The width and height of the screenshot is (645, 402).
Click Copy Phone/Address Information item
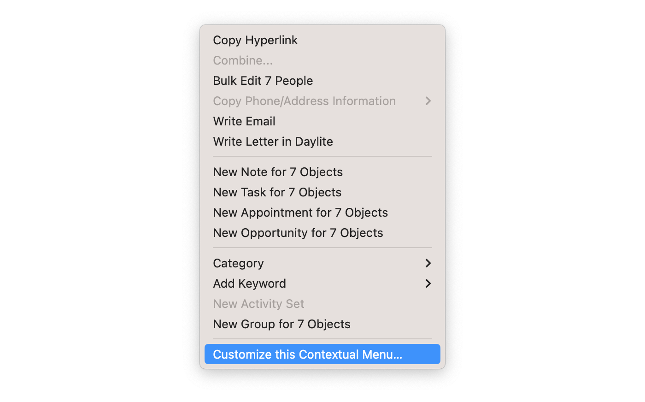[x=304, y=101]
